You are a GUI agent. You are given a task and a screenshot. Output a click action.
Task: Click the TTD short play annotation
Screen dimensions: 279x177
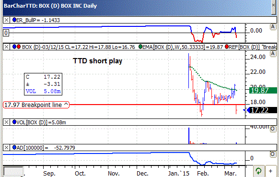[x=97, y=61]
